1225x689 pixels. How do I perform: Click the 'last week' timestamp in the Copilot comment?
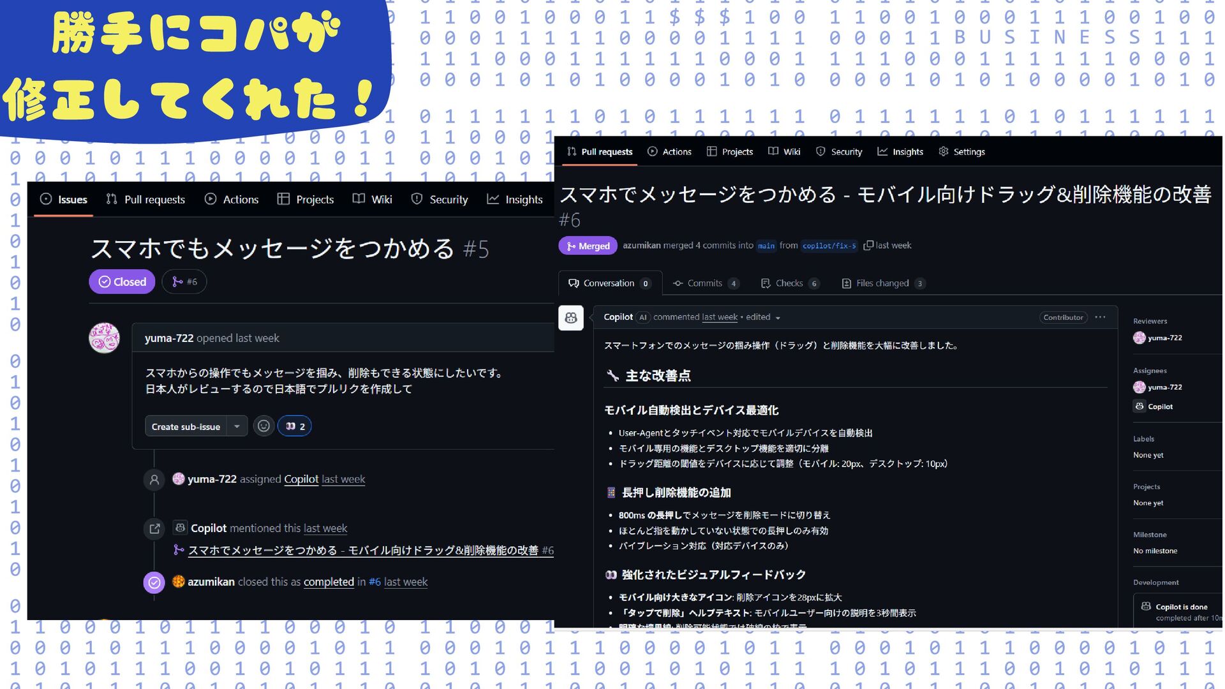pyautogui.click(x=720, y=317)
